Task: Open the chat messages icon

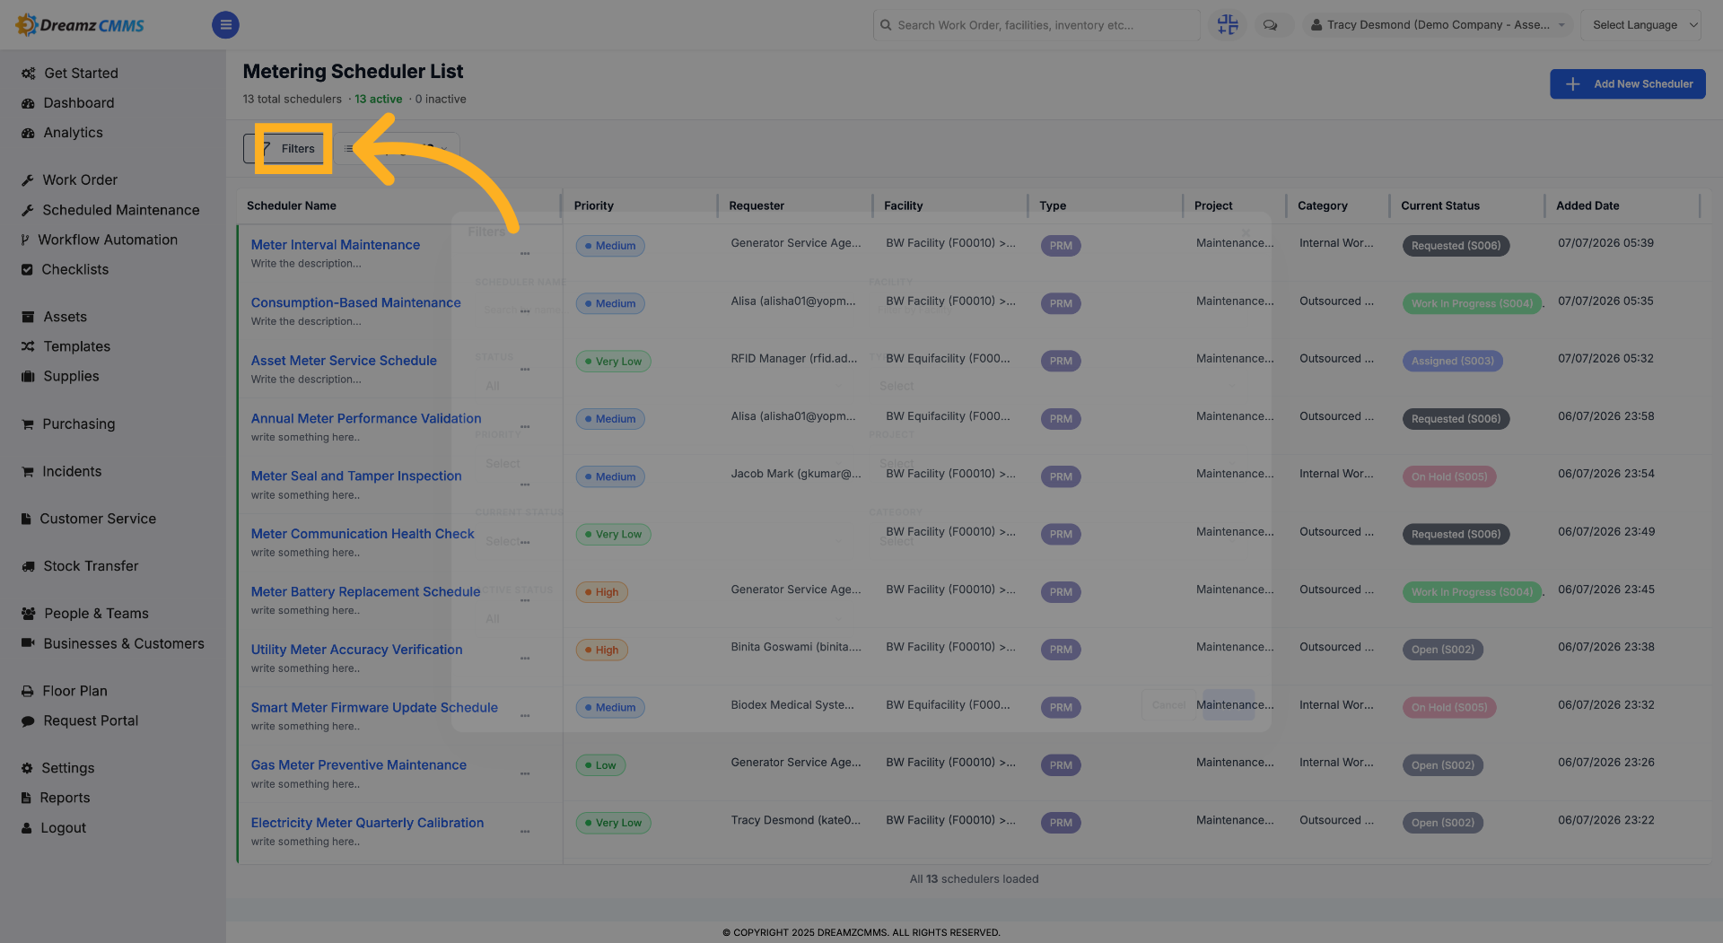Action: click(1270, 25)
